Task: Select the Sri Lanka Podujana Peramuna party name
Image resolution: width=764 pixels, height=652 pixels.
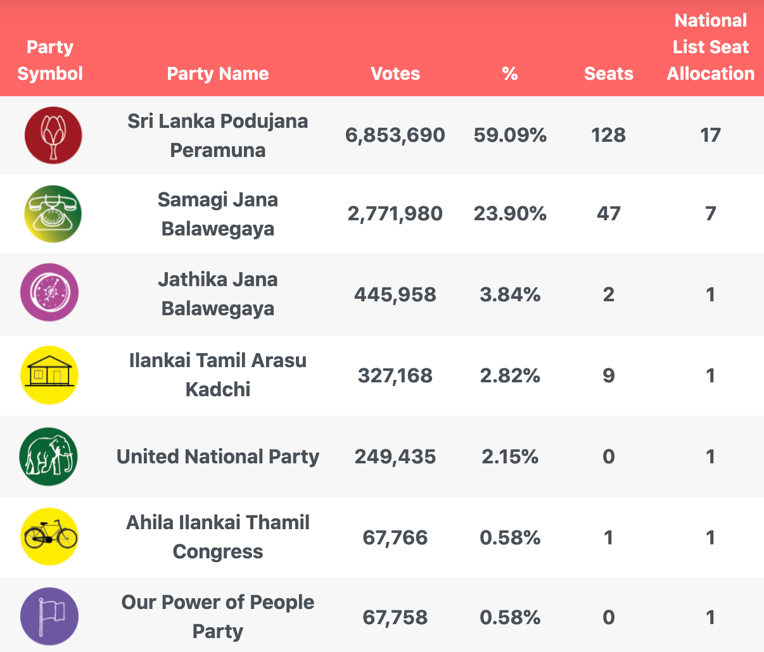Action: click(x=218, y=135)
